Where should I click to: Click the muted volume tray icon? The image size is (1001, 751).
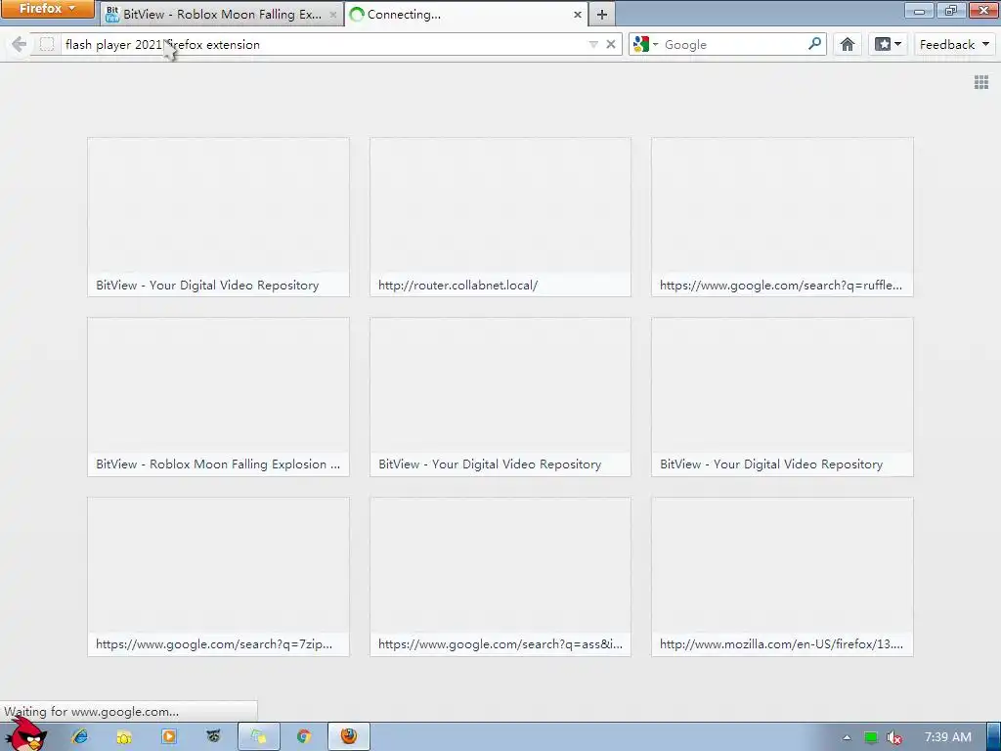(894, 737)
